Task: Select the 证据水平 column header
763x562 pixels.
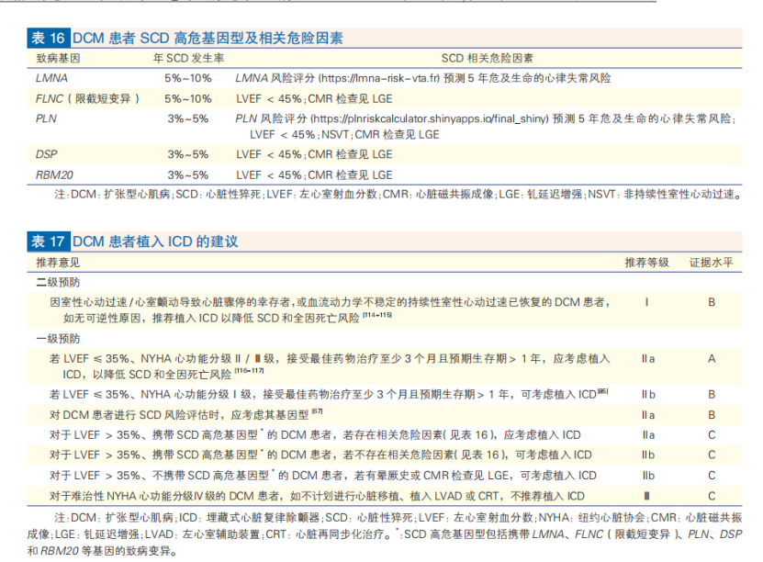Action: [709, 261]
